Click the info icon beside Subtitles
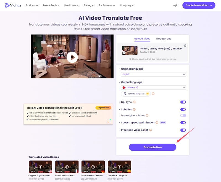The width and height of the screenshot is (221, 182). point(134,110)
